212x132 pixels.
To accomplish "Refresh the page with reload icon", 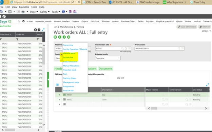I will (79, 2).
